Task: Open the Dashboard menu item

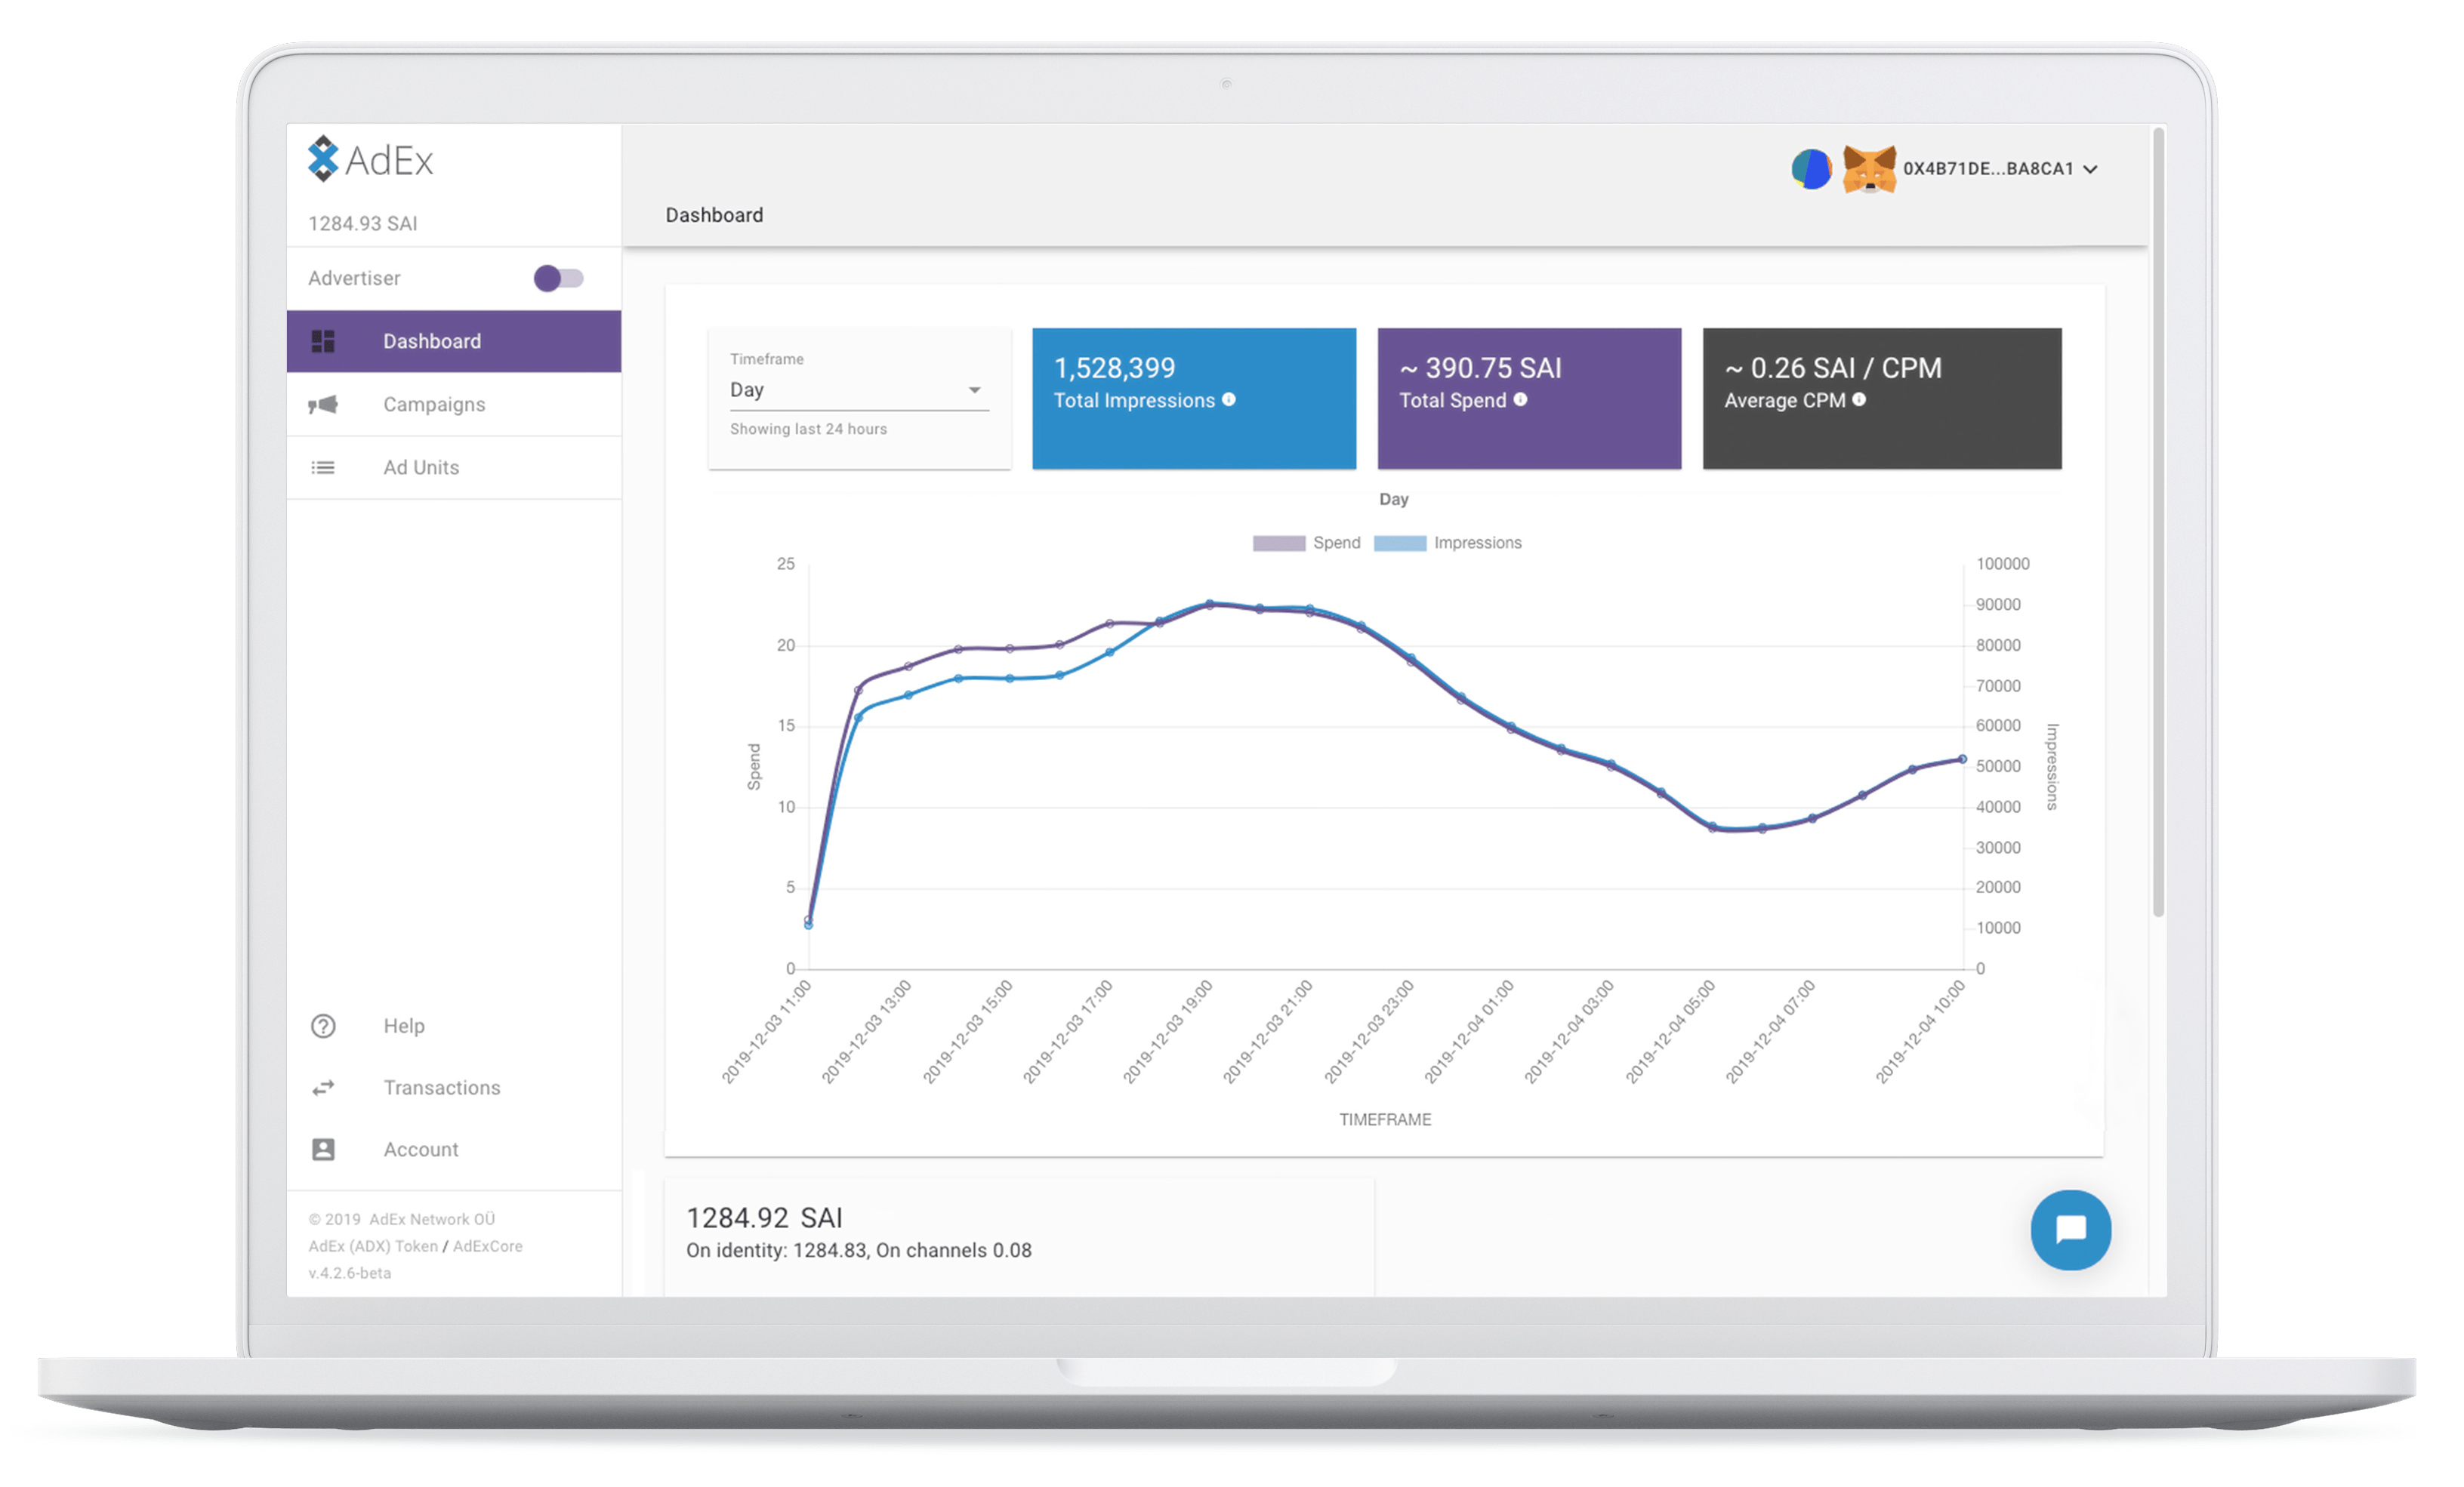Action: (454, 342)
